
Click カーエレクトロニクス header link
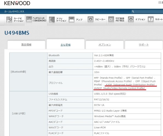pyautogui.click(x=14, y=12)
